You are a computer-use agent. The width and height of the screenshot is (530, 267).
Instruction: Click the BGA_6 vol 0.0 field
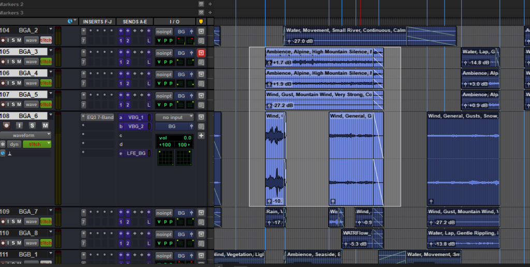[175, 138]
